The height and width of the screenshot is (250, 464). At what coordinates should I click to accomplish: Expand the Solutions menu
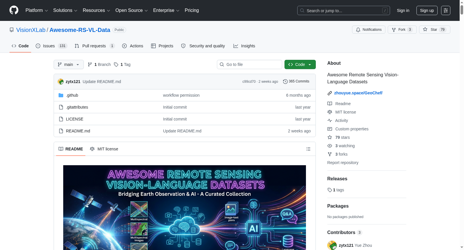pyautogui.click(x=65, y=10)
